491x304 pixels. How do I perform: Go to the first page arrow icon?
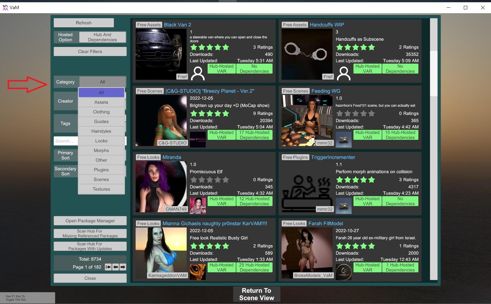[x=108, y=267]
